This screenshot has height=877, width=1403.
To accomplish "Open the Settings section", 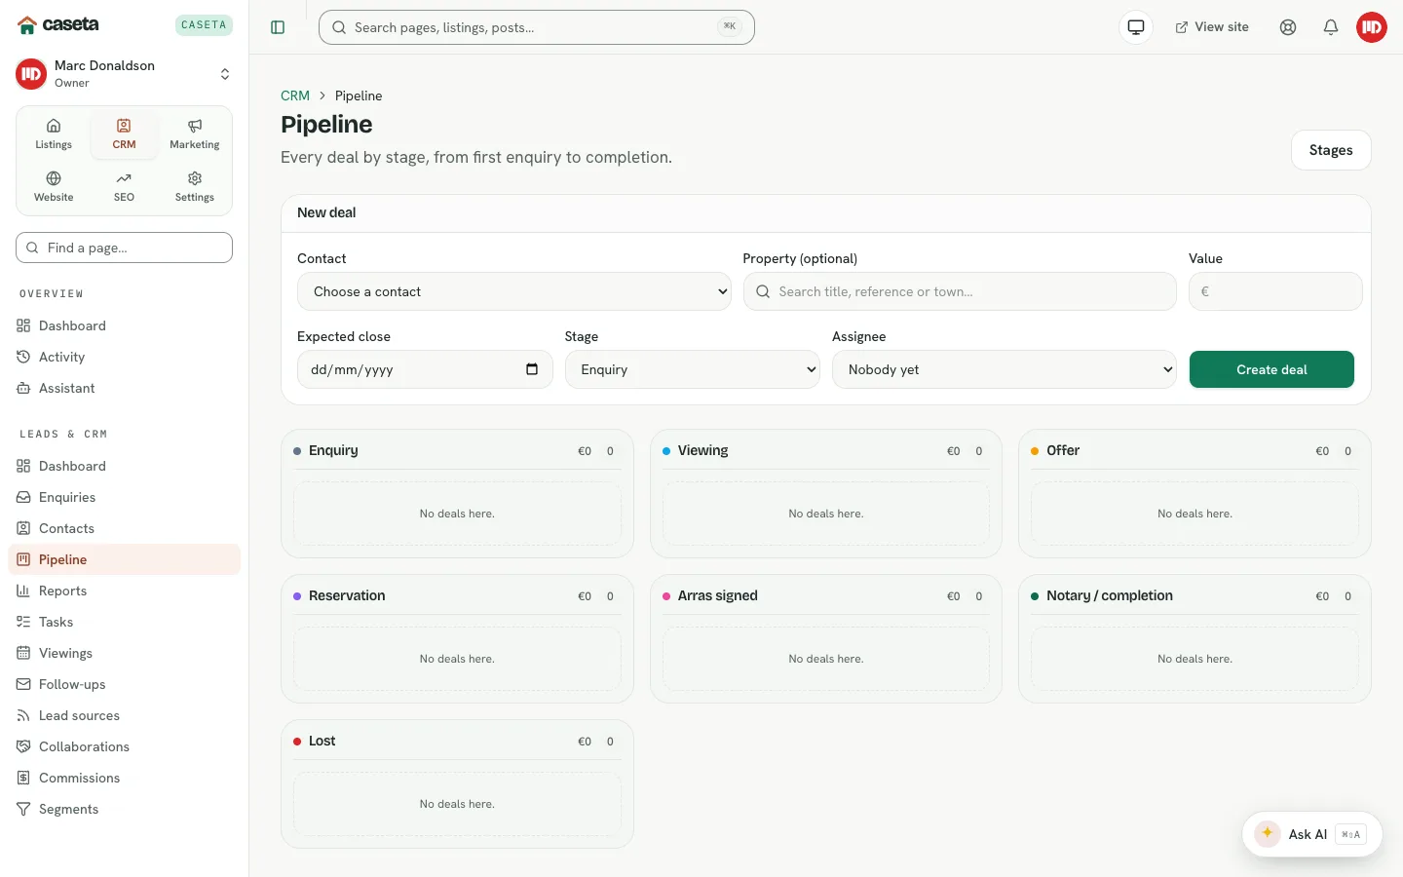I will tap(195, 187).
